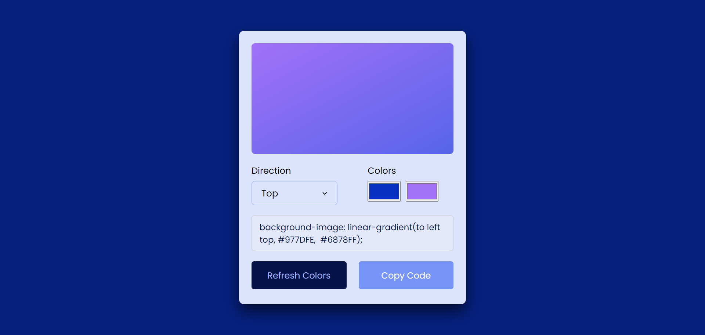This screenshot has width=705, height=335.
Task: Focus the CSS gradient code text box
Action: tap(352, 233)
